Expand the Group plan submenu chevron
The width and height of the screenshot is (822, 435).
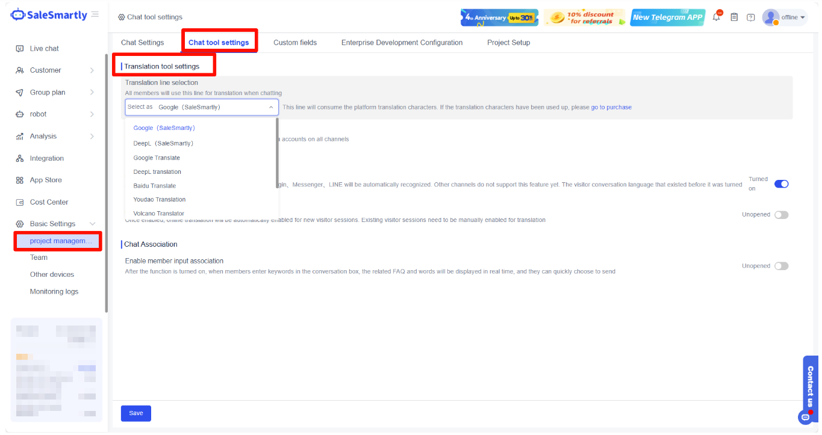(x=92, y=93)
